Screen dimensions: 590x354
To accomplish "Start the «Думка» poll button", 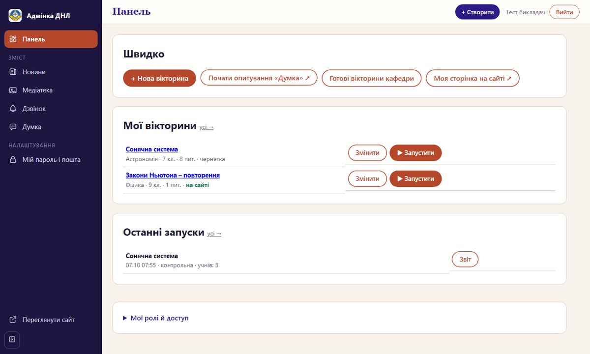I will coord(259,78).
